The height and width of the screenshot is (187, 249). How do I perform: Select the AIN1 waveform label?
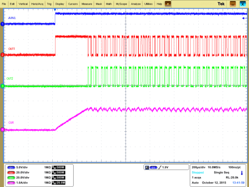point(12,18)
